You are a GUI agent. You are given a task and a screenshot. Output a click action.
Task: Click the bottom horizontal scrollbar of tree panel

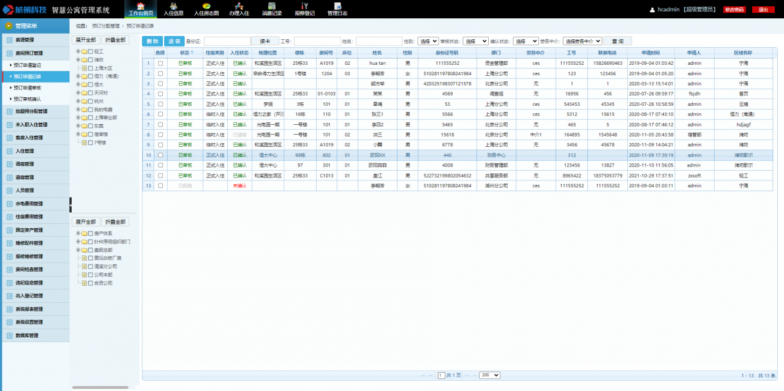point(100,387)
